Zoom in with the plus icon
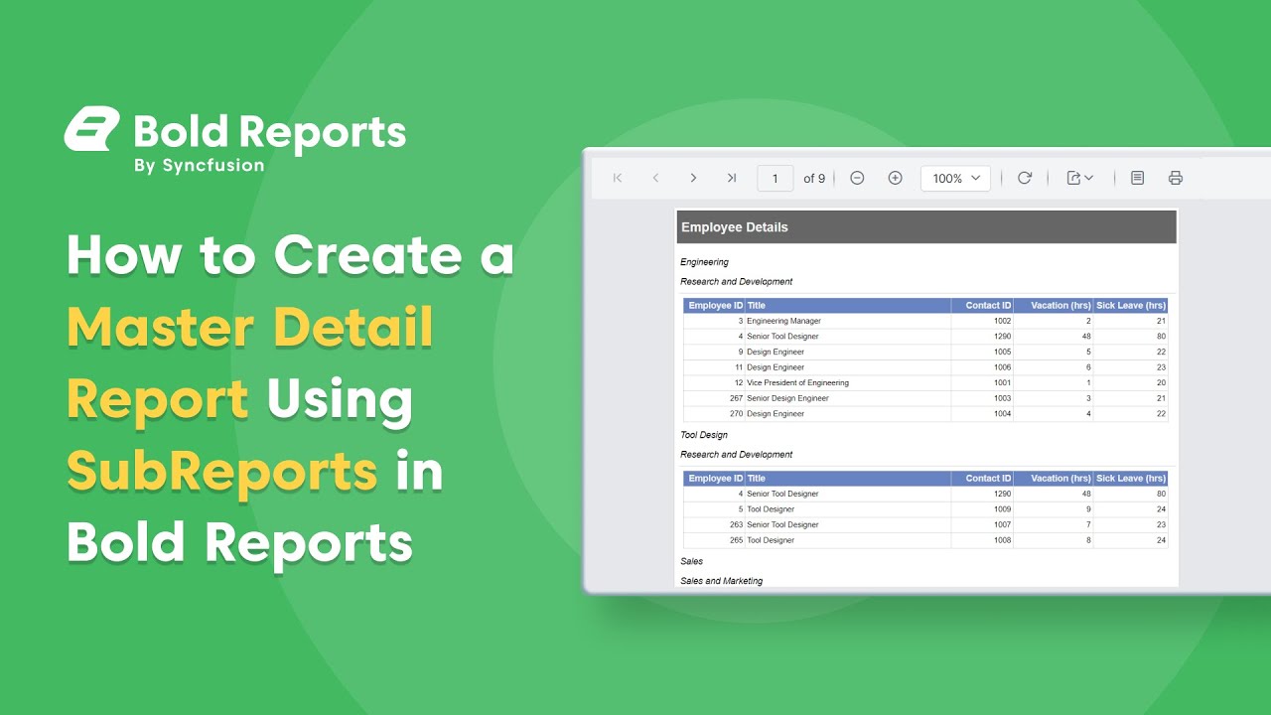 895,178
